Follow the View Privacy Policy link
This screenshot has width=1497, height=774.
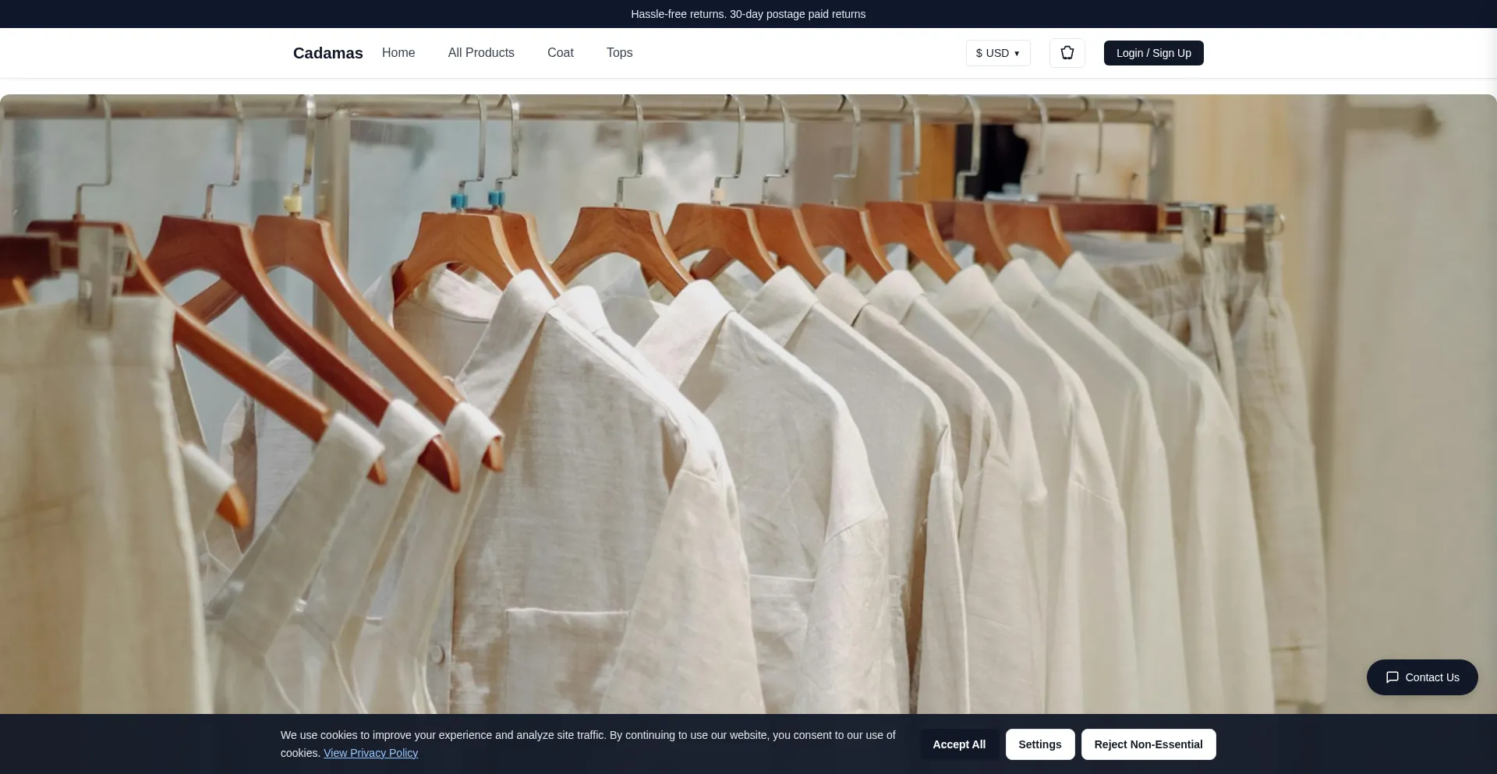pos(370,753)
